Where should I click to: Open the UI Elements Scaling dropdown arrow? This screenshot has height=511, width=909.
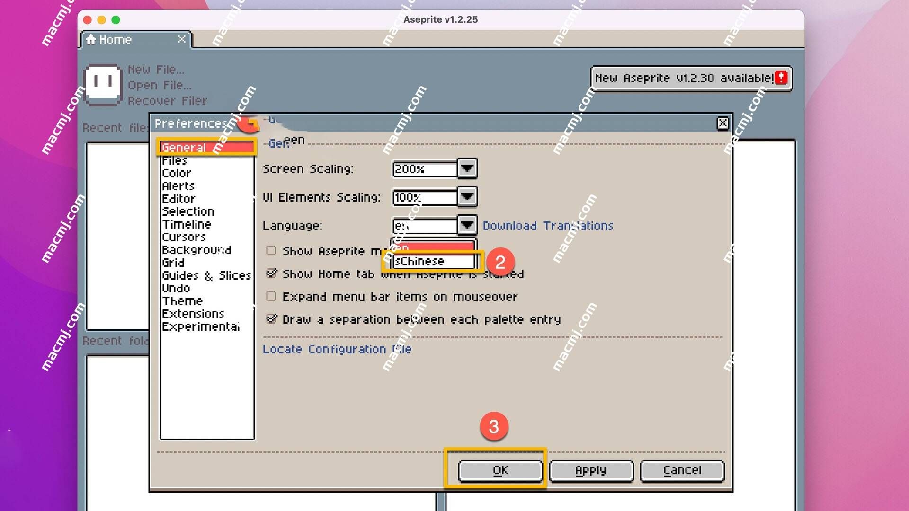(467, 197)
